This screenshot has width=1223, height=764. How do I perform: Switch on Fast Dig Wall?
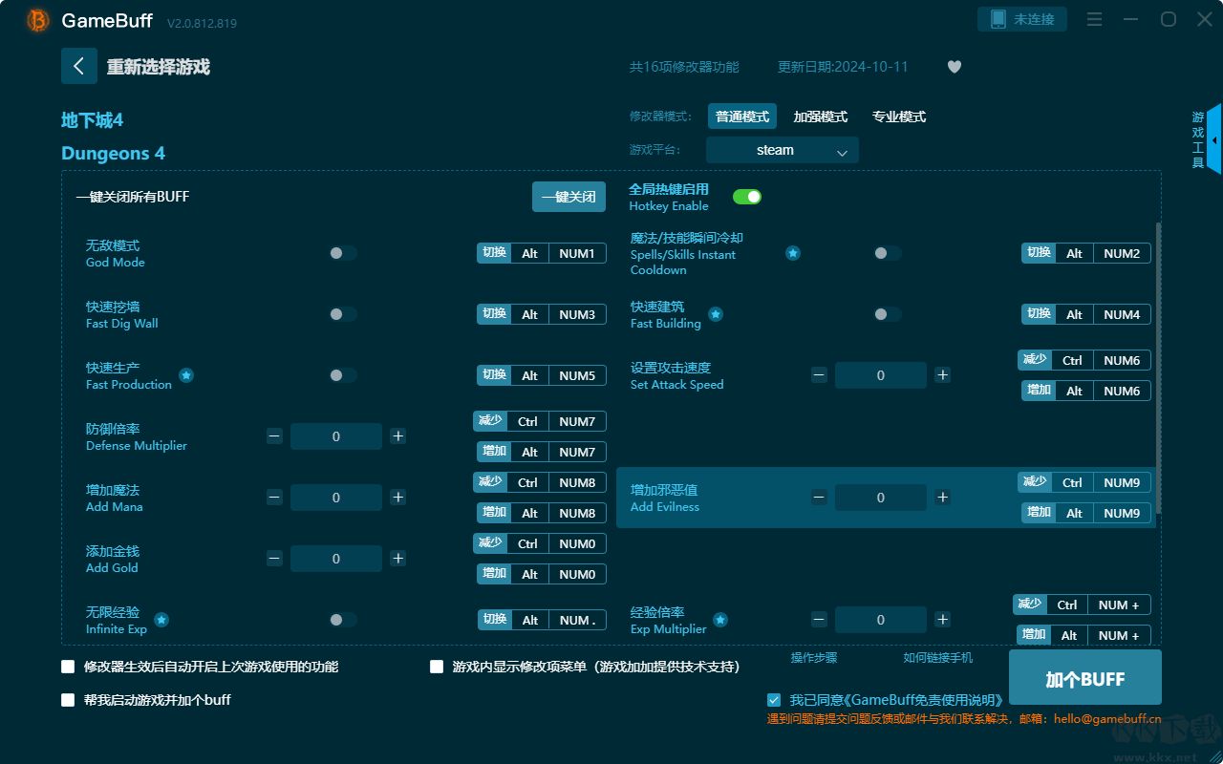343,314
